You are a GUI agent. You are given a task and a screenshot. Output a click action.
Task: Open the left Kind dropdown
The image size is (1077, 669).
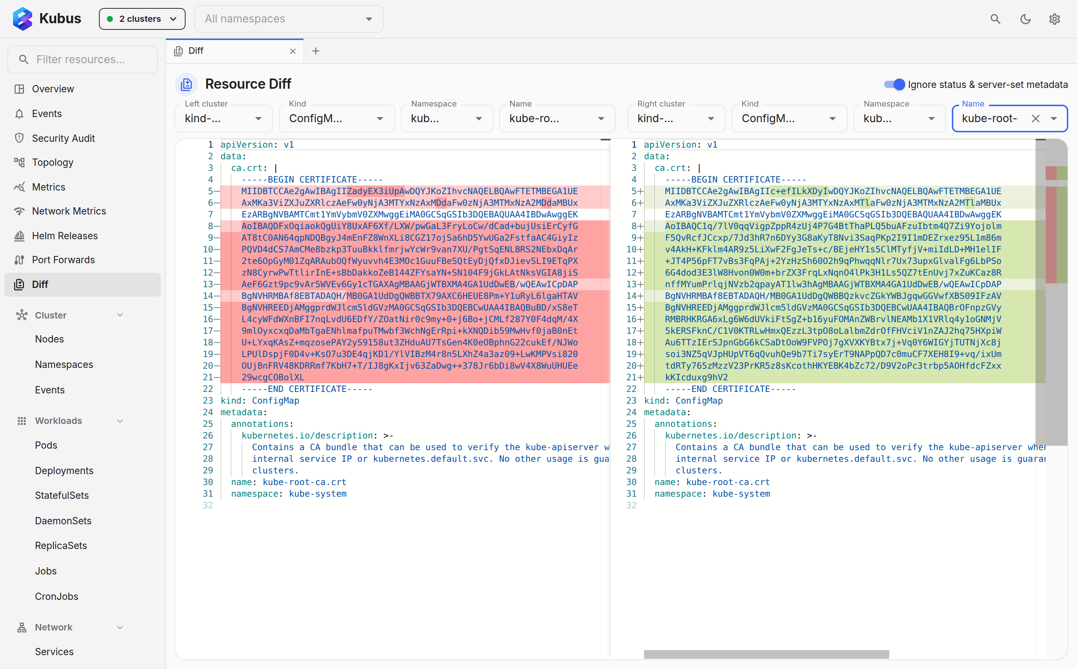pos(337,119)
